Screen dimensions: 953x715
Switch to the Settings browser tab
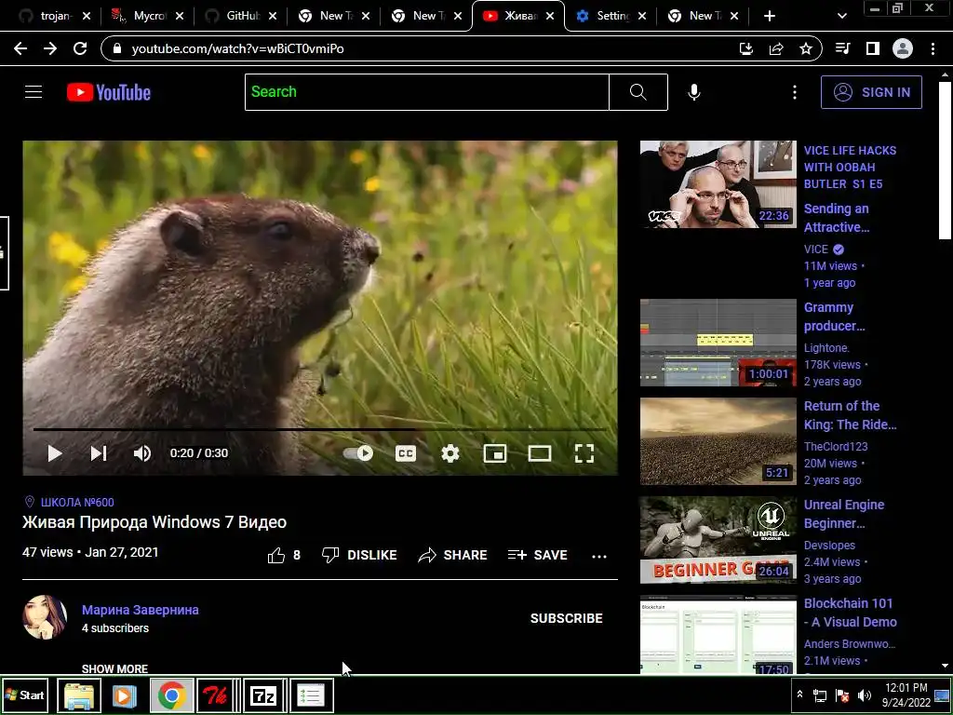[x=605, y=16]
